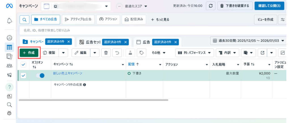Click the Meta logo icon
Viewport: 290px width, 123px height.
9,6
